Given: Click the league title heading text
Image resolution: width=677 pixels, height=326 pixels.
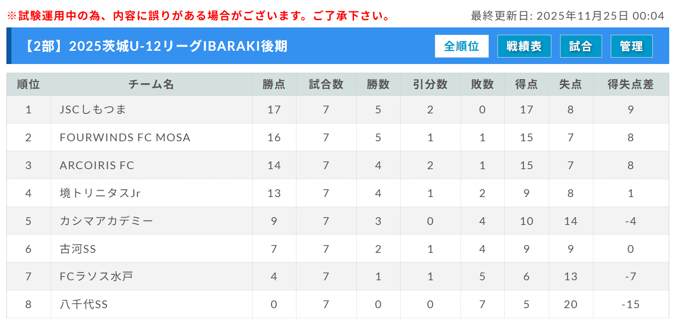Looking at the screenshot, I should click(x=155, y=46).
